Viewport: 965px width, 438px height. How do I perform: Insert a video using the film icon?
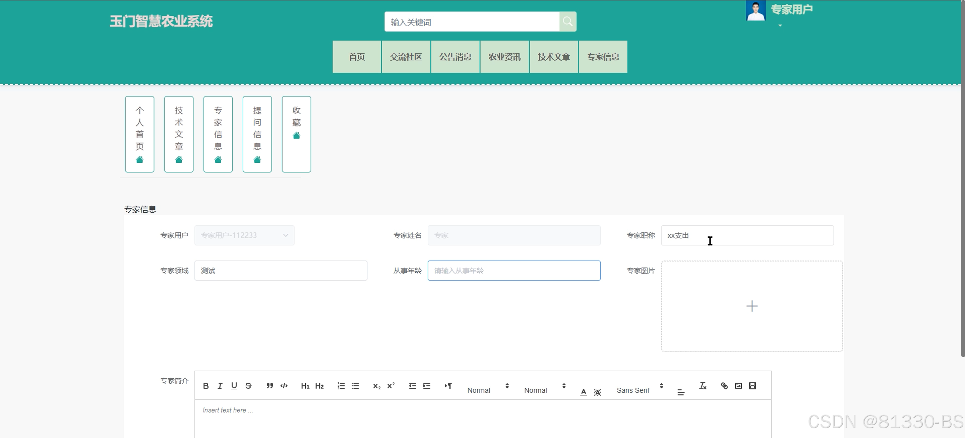(752, 386)
